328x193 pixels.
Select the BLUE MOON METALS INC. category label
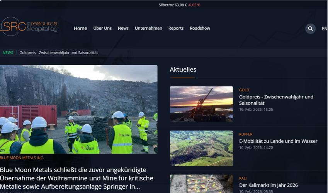point(22,157)
